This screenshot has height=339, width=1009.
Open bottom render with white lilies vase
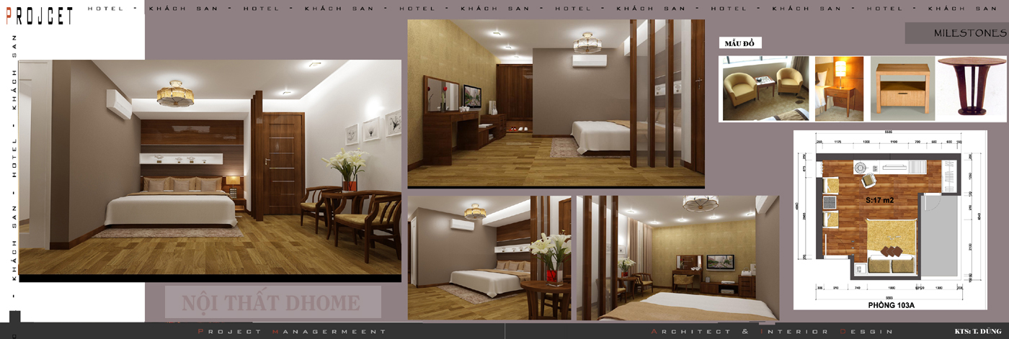click(489, 257)
